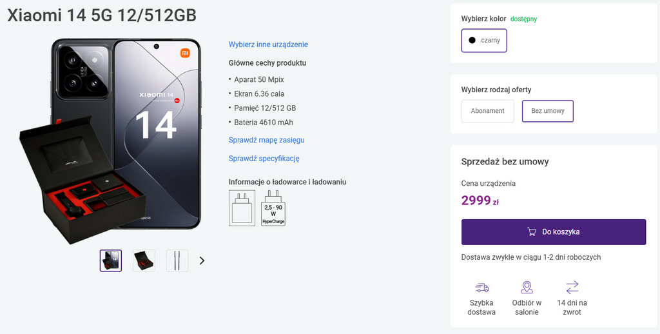
Task: Show next product thumbnails with arrow
Action: tap(202, 260)
